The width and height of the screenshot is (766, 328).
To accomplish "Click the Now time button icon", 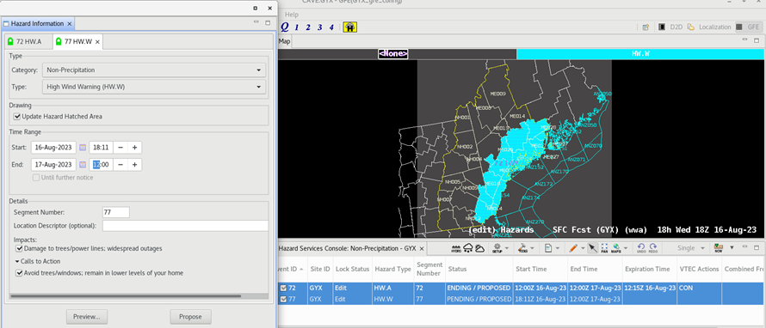I will pyautogui.click(x=718, y=248).
